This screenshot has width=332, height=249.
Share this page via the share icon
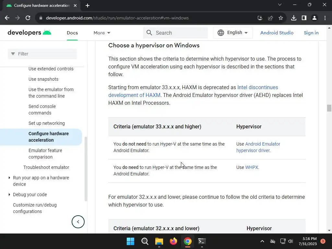(270, 18)
